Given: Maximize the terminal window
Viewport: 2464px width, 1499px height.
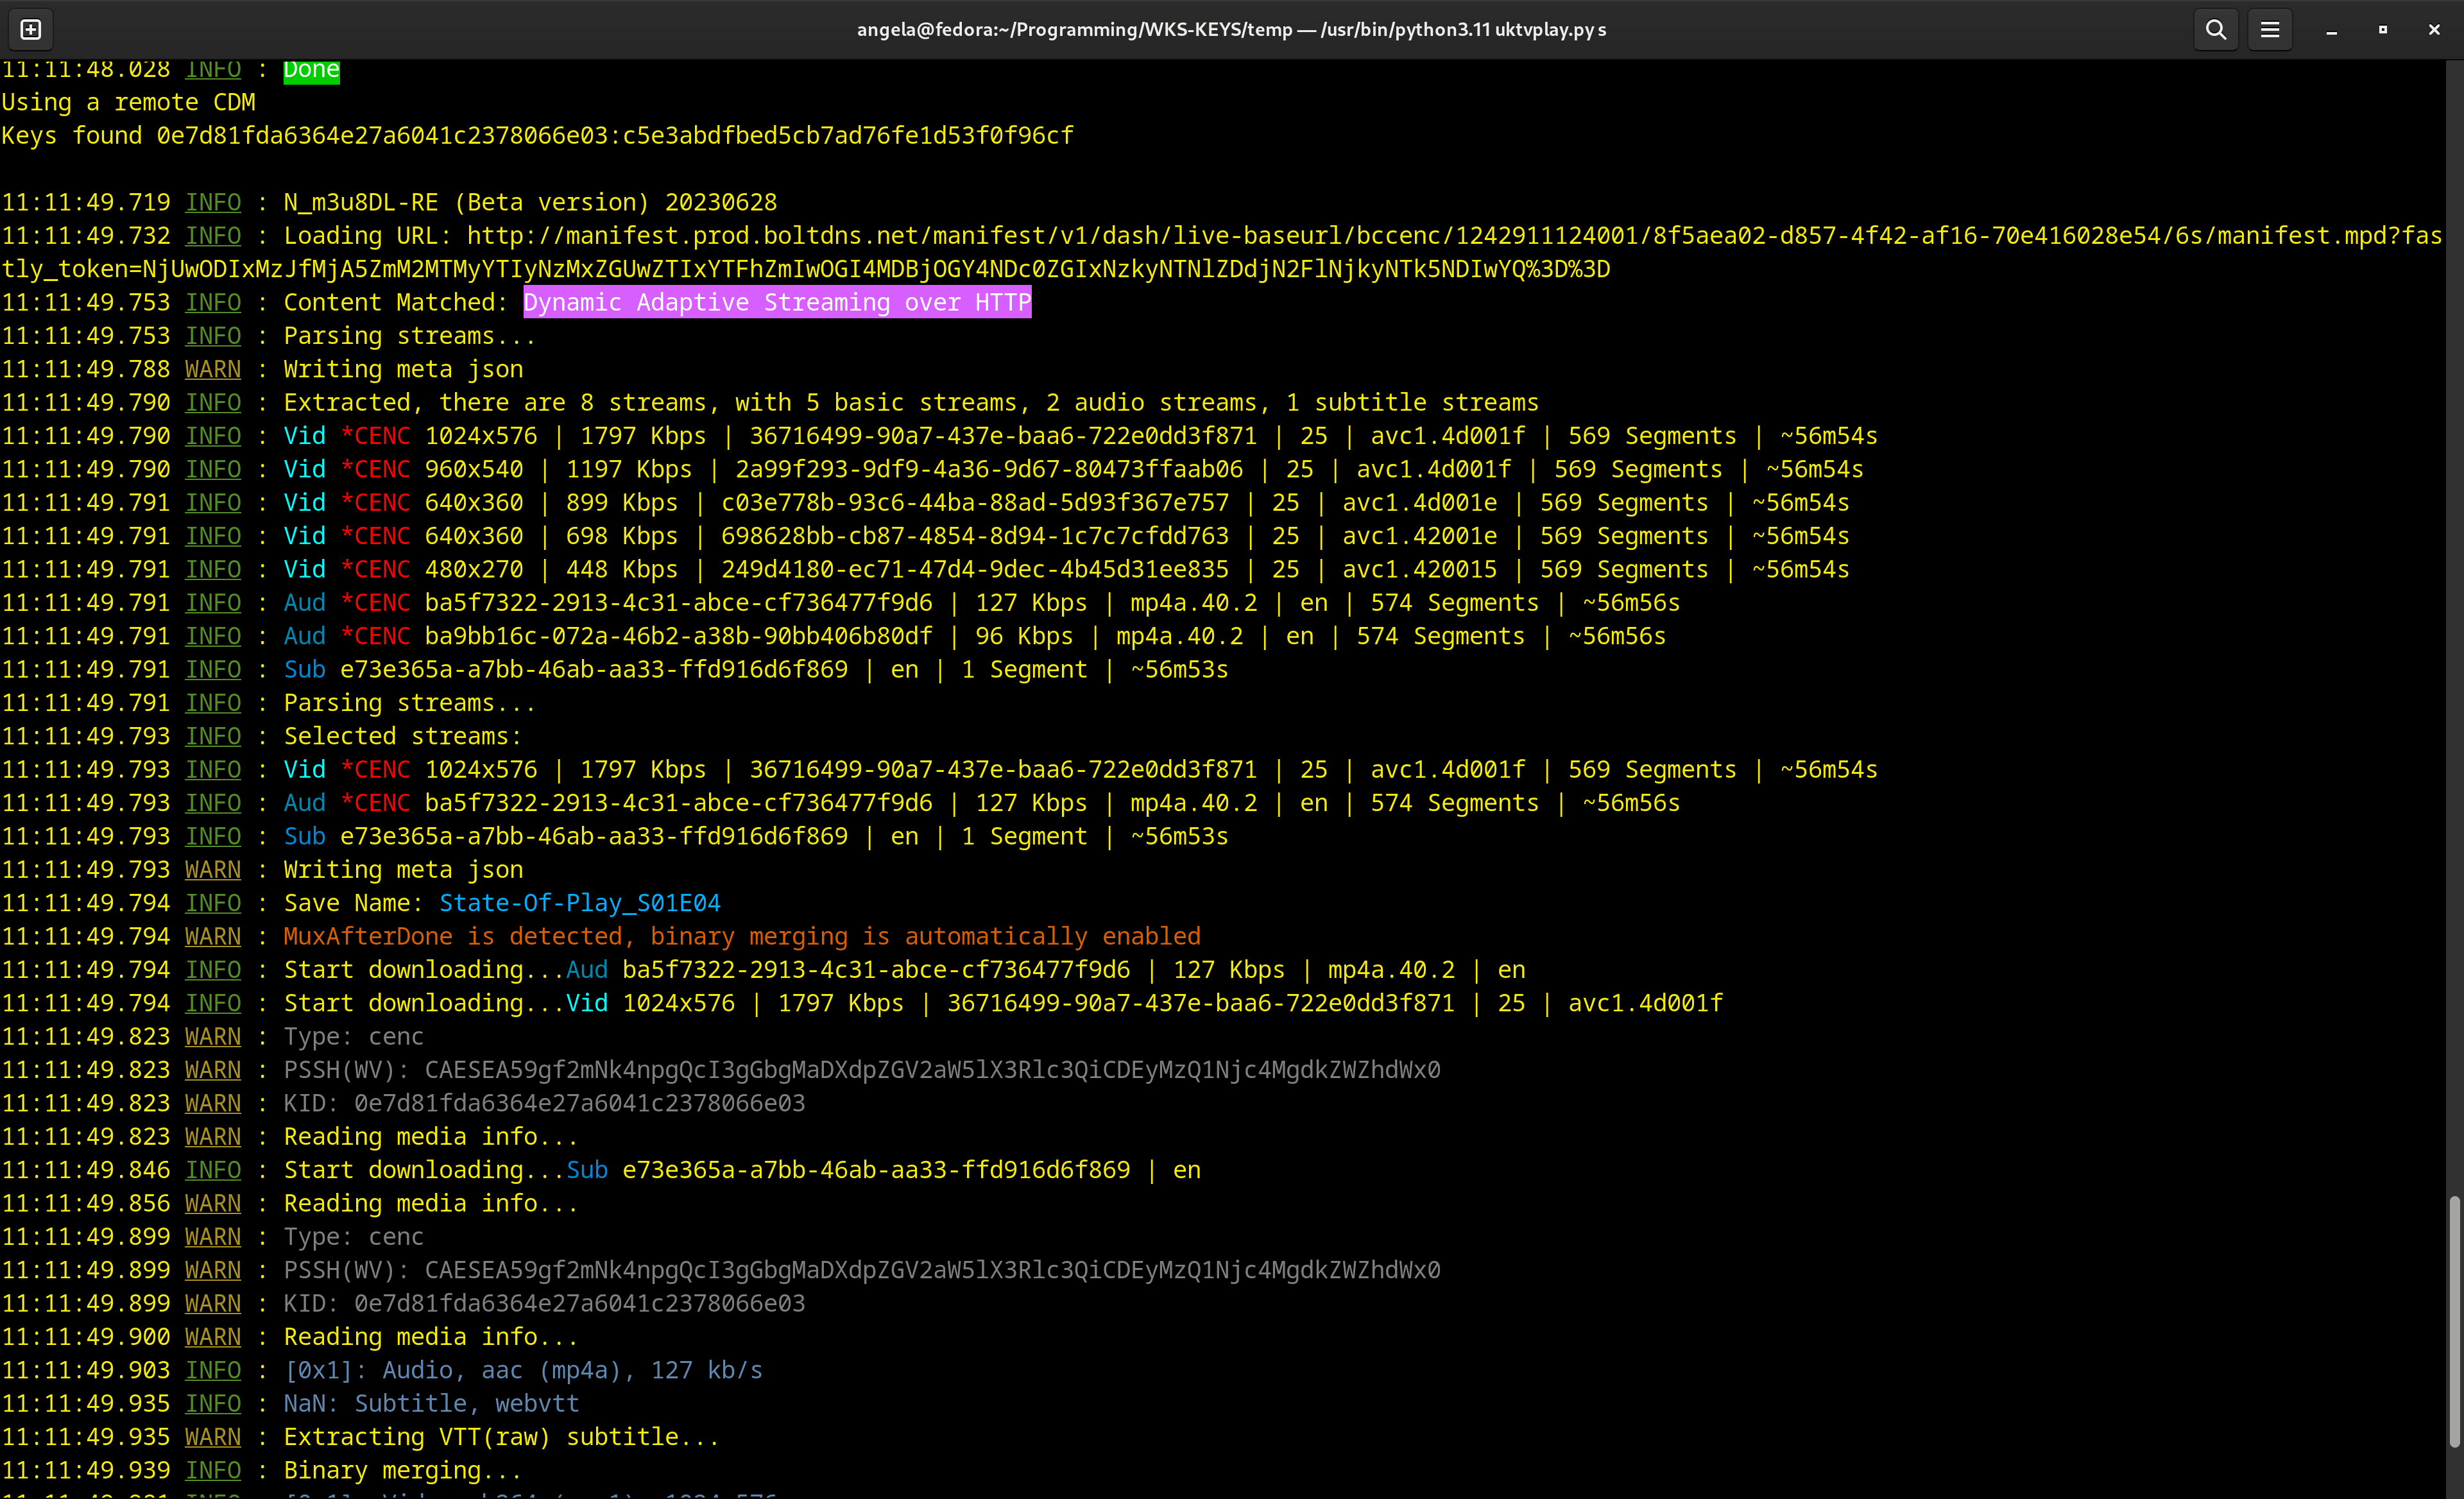Looking at the screenshot, I should 2383,30.
